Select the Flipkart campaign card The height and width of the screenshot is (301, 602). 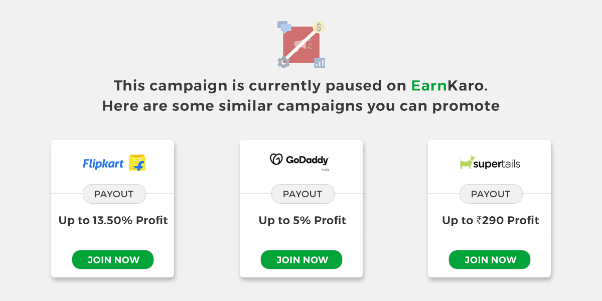coord(113,208)
